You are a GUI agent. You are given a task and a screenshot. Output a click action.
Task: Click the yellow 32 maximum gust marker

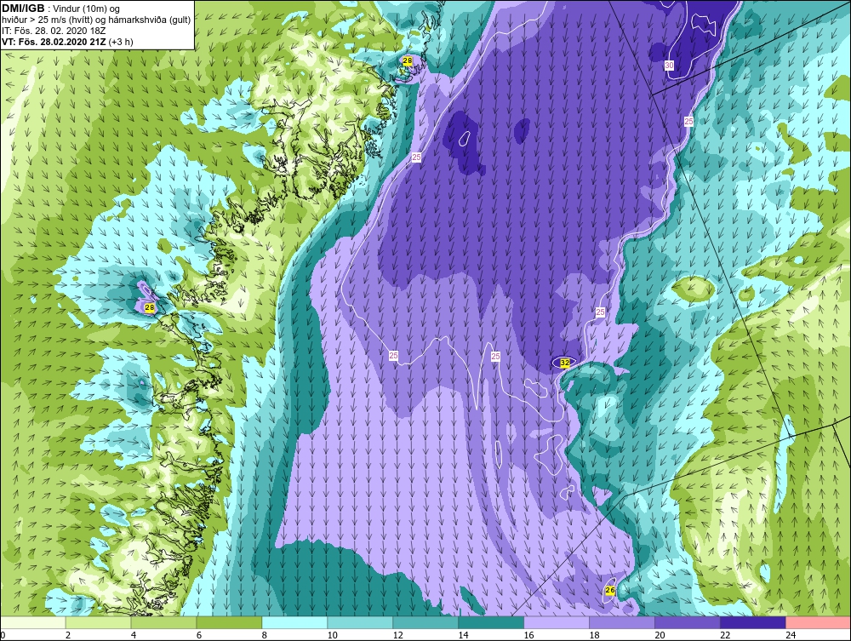pyautogui.click(x=564, y=362)
